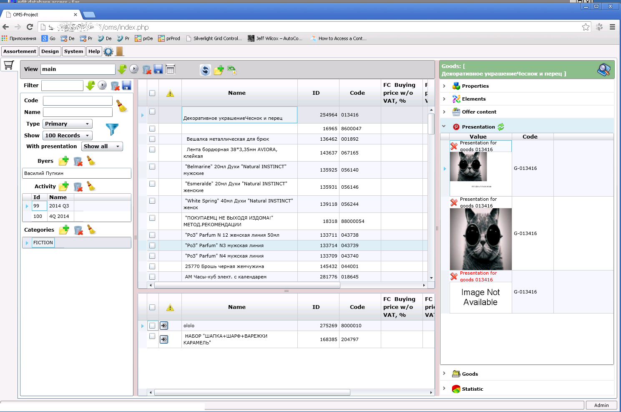Viewport: 621px width, 412px height.
Task: Apply the filter using the blue funnel icon
Action: (x=112, y=129)
